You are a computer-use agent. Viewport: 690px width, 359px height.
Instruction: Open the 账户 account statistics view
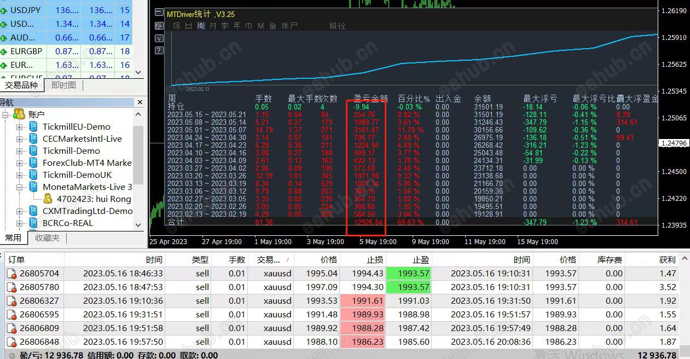tap(289, 26)
